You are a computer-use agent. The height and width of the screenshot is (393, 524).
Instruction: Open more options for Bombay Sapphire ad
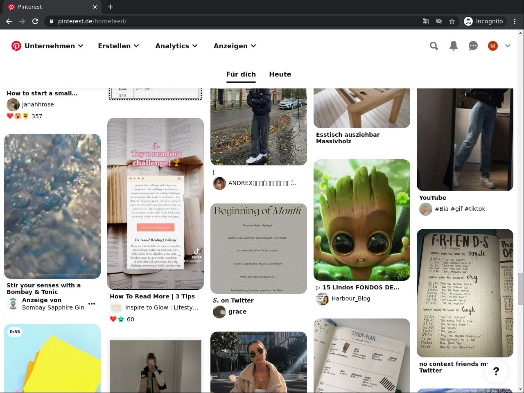coord(92,304)
